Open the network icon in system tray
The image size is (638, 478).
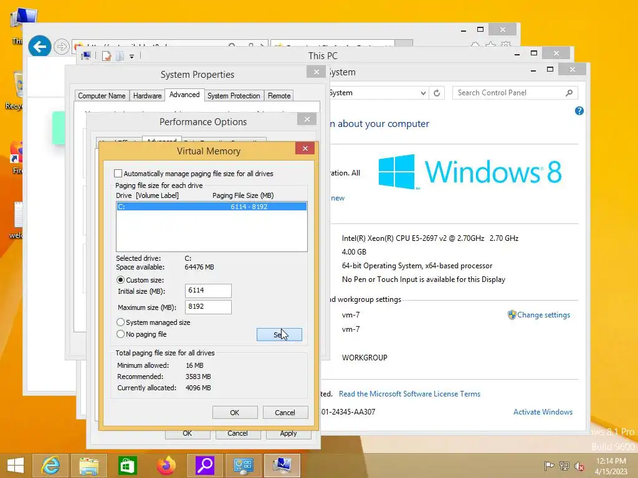pos(564,466)
